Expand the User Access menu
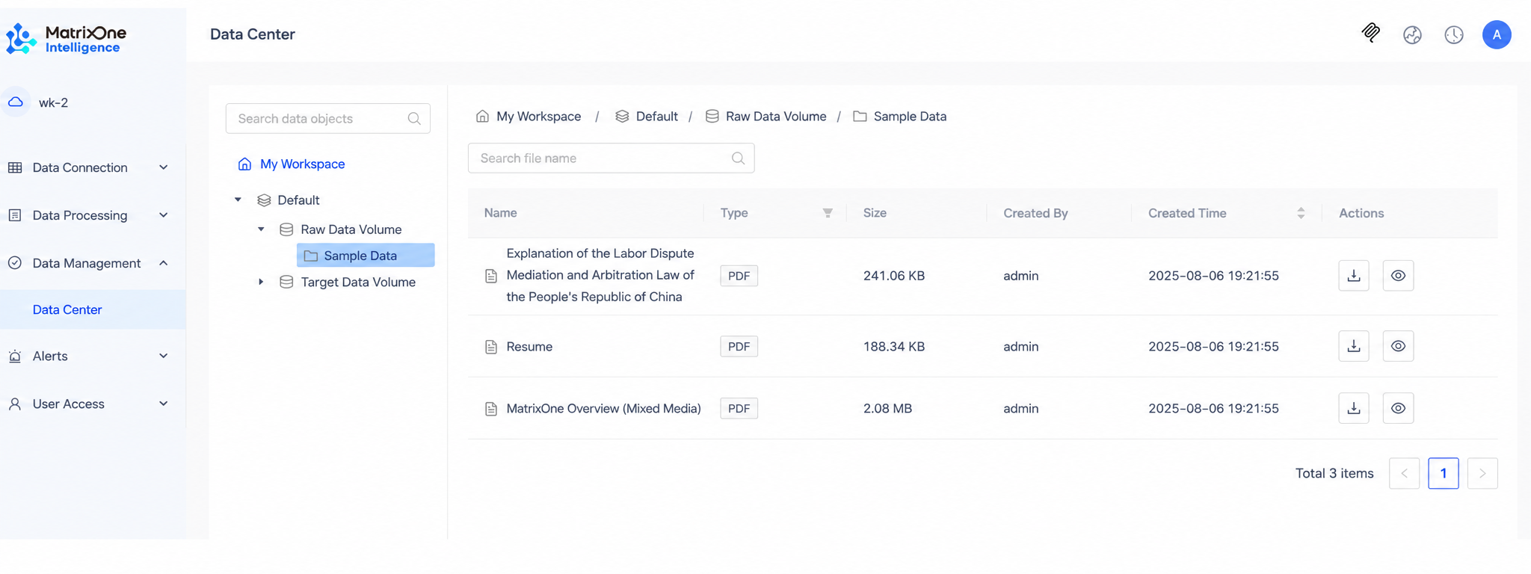Viewport: 1531px width, 574px height. (x=88, y=404)
